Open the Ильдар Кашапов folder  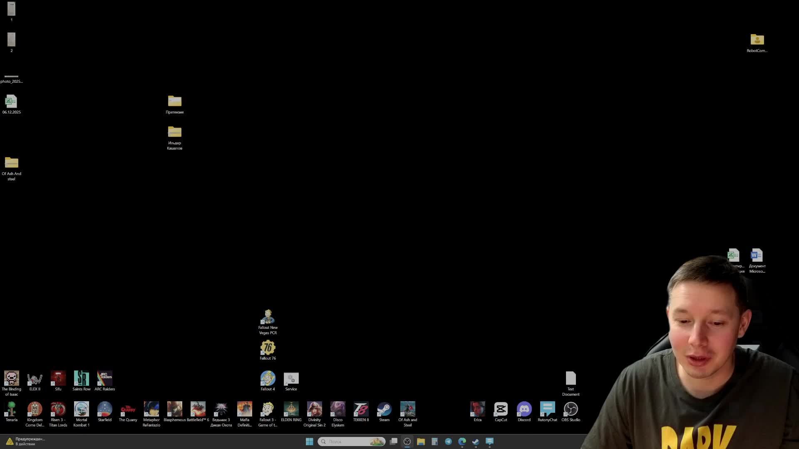174,132
